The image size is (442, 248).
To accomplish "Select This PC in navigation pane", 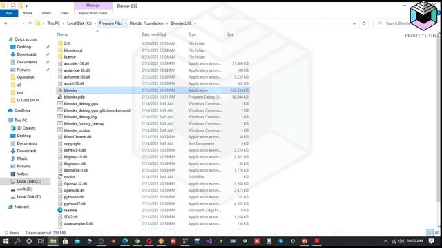I will [x=17, y=121].
